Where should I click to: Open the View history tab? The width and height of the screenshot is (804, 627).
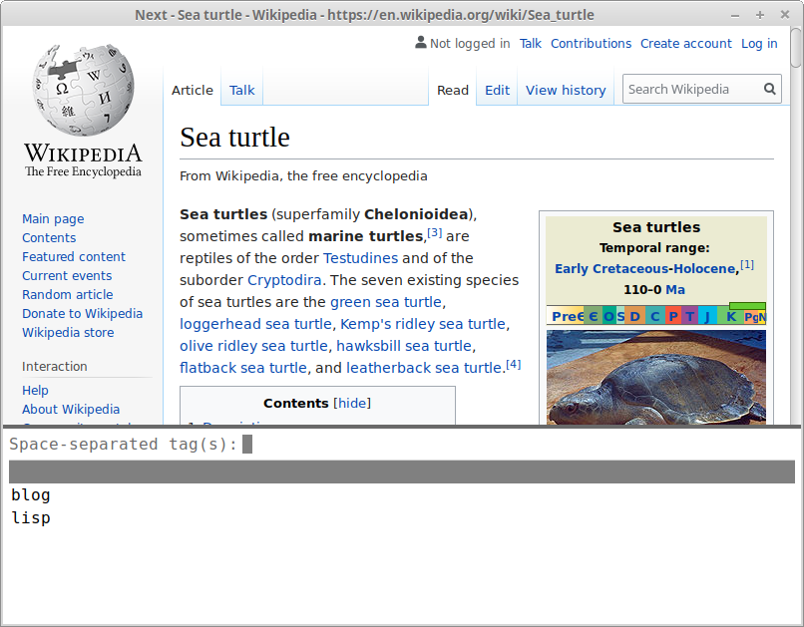pyautogui.click(x=566, y=90)
